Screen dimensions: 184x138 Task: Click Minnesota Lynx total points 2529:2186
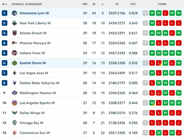(x=117, y=13)
